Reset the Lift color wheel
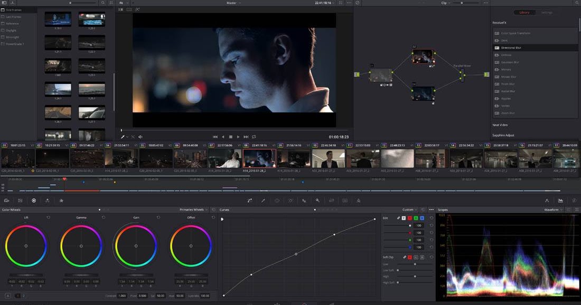581x305 pixels. pyautogui.click(x=48, y=217)
